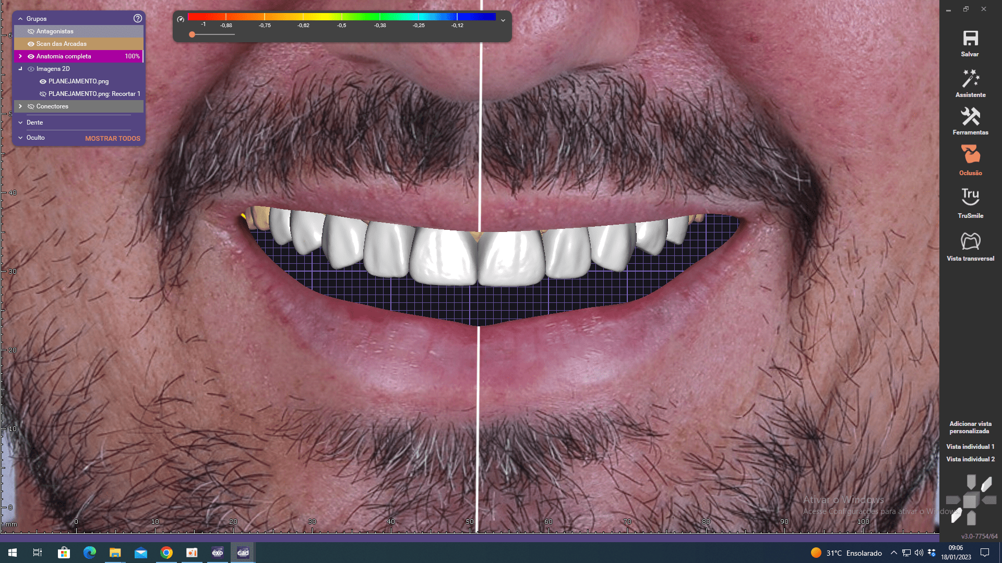Click the view orientation cube widget

(970, 500)
